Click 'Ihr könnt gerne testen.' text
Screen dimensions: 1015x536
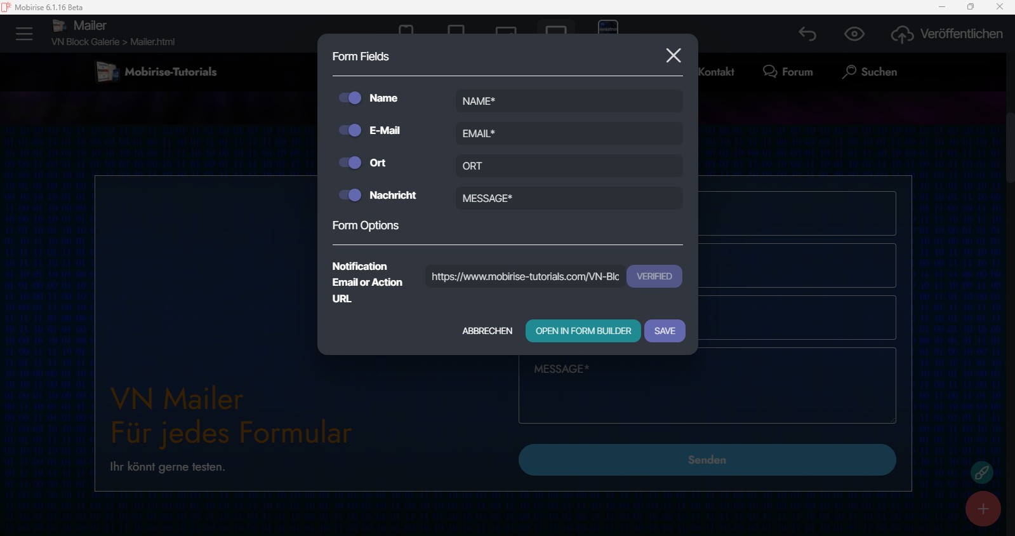(x=168, y=467)
